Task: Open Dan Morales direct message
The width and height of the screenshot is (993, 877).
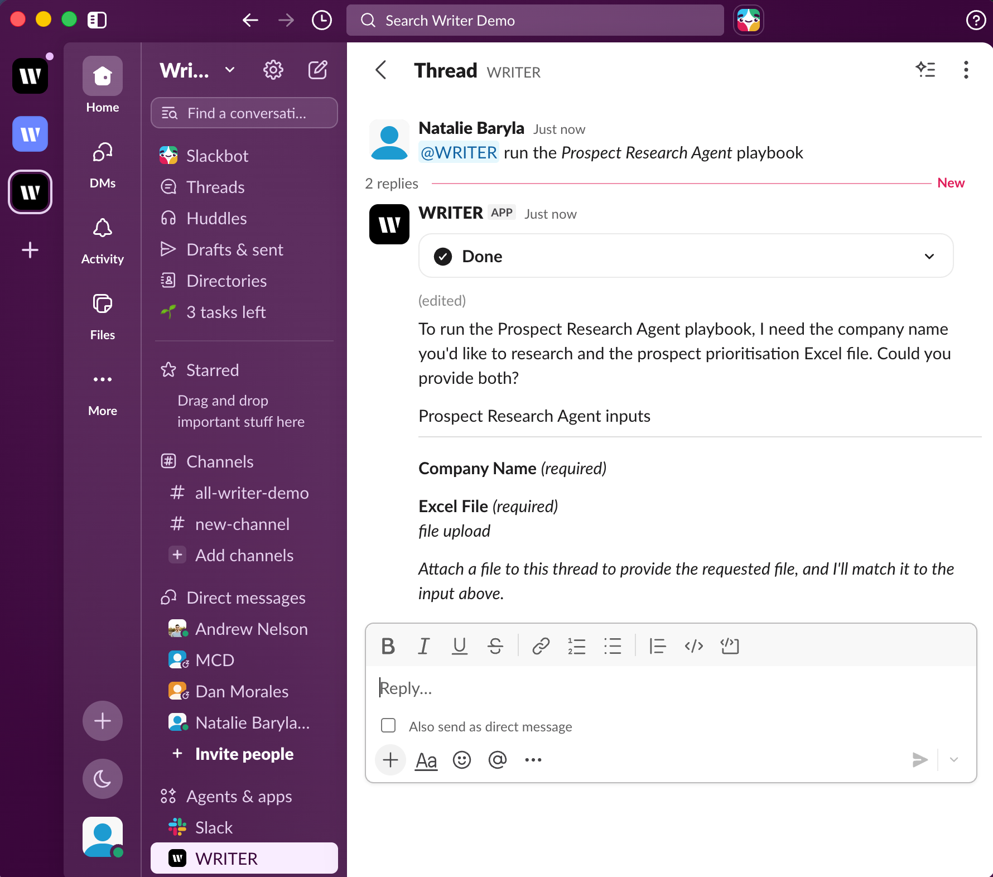Action: [244, 691]
